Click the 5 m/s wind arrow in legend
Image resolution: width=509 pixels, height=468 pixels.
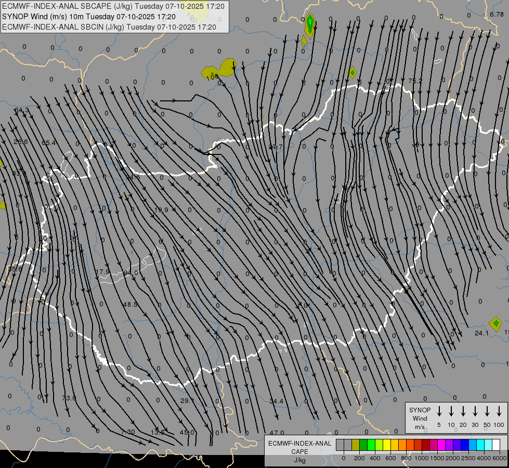pos(439,411)
